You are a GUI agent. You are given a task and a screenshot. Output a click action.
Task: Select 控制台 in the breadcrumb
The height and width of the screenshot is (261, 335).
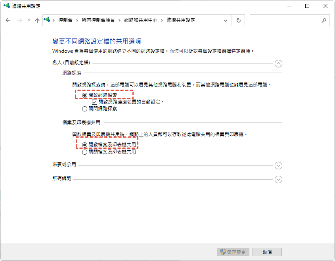coord(65,20)
